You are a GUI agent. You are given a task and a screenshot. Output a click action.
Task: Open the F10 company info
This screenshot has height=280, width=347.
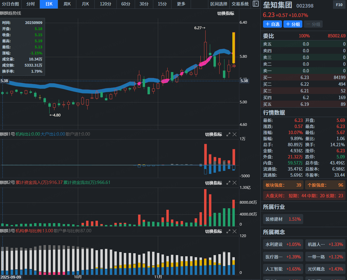click(x=339, y=5)
